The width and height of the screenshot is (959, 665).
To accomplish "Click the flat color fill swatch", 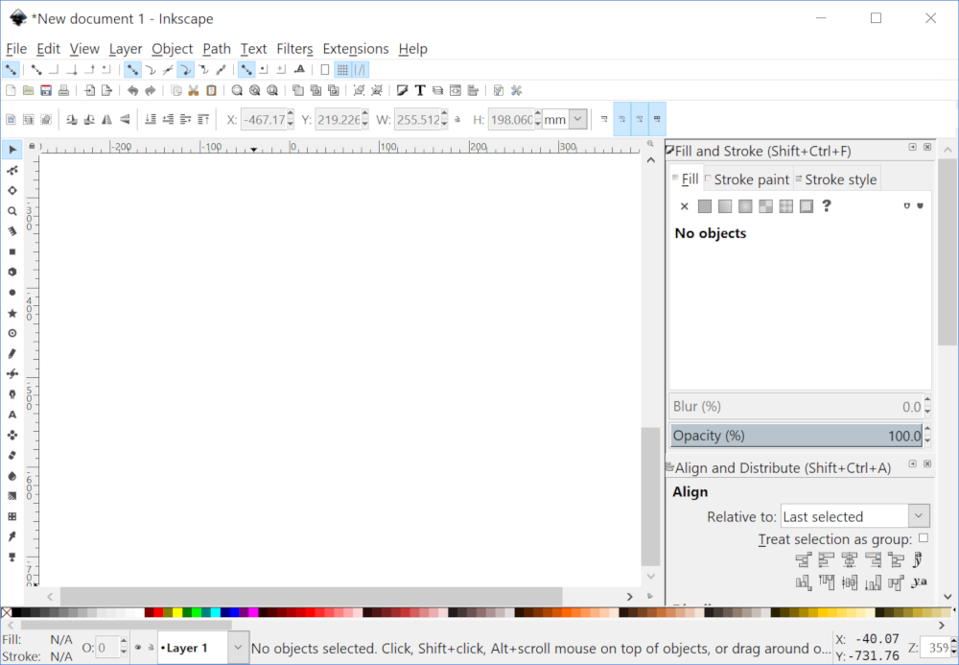I will [705, 205].
